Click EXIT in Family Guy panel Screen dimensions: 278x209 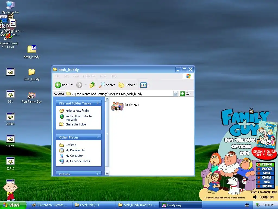click(x=245, y=153)
